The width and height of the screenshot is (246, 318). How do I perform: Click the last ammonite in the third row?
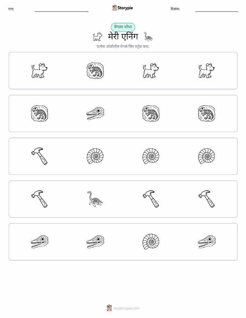pos(206,156)
